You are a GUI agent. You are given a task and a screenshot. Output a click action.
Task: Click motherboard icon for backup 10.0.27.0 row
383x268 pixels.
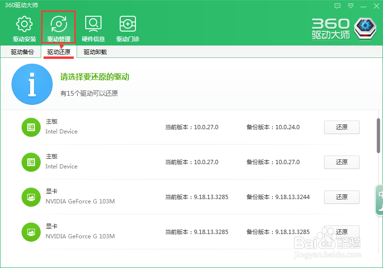coord(31,162)
